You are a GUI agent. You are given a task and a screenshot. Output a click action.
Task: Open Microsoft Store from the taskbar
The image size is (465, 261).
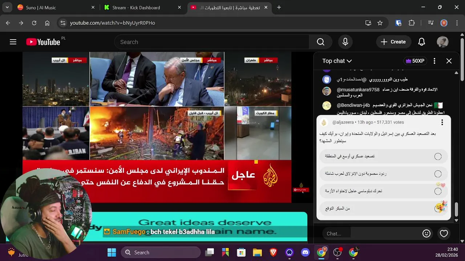tap(241, 252)
